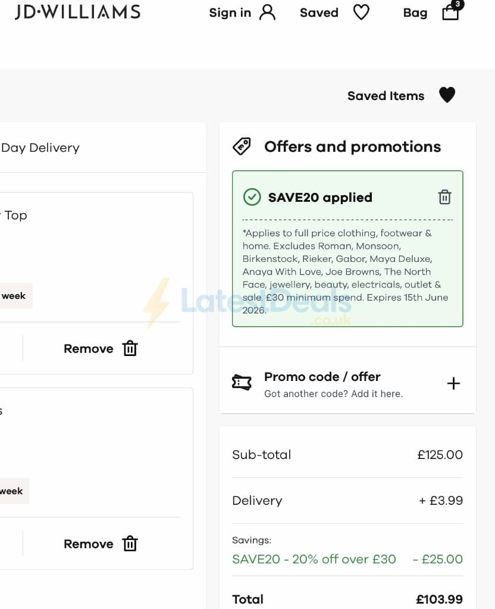Screen dimensions: 495x609
Task: Click the user account profile icon
Action: 268,13
